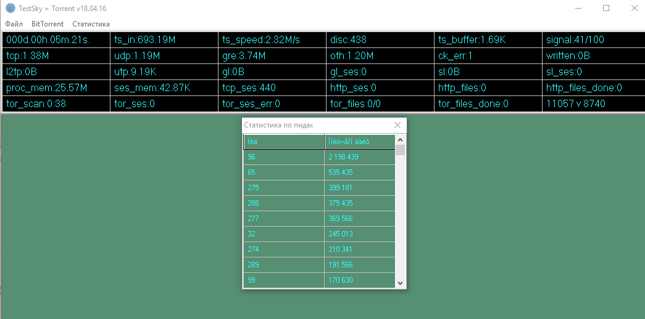Open the BitTorrent menu
Screen dimensions: 645x319
point(48,24)
